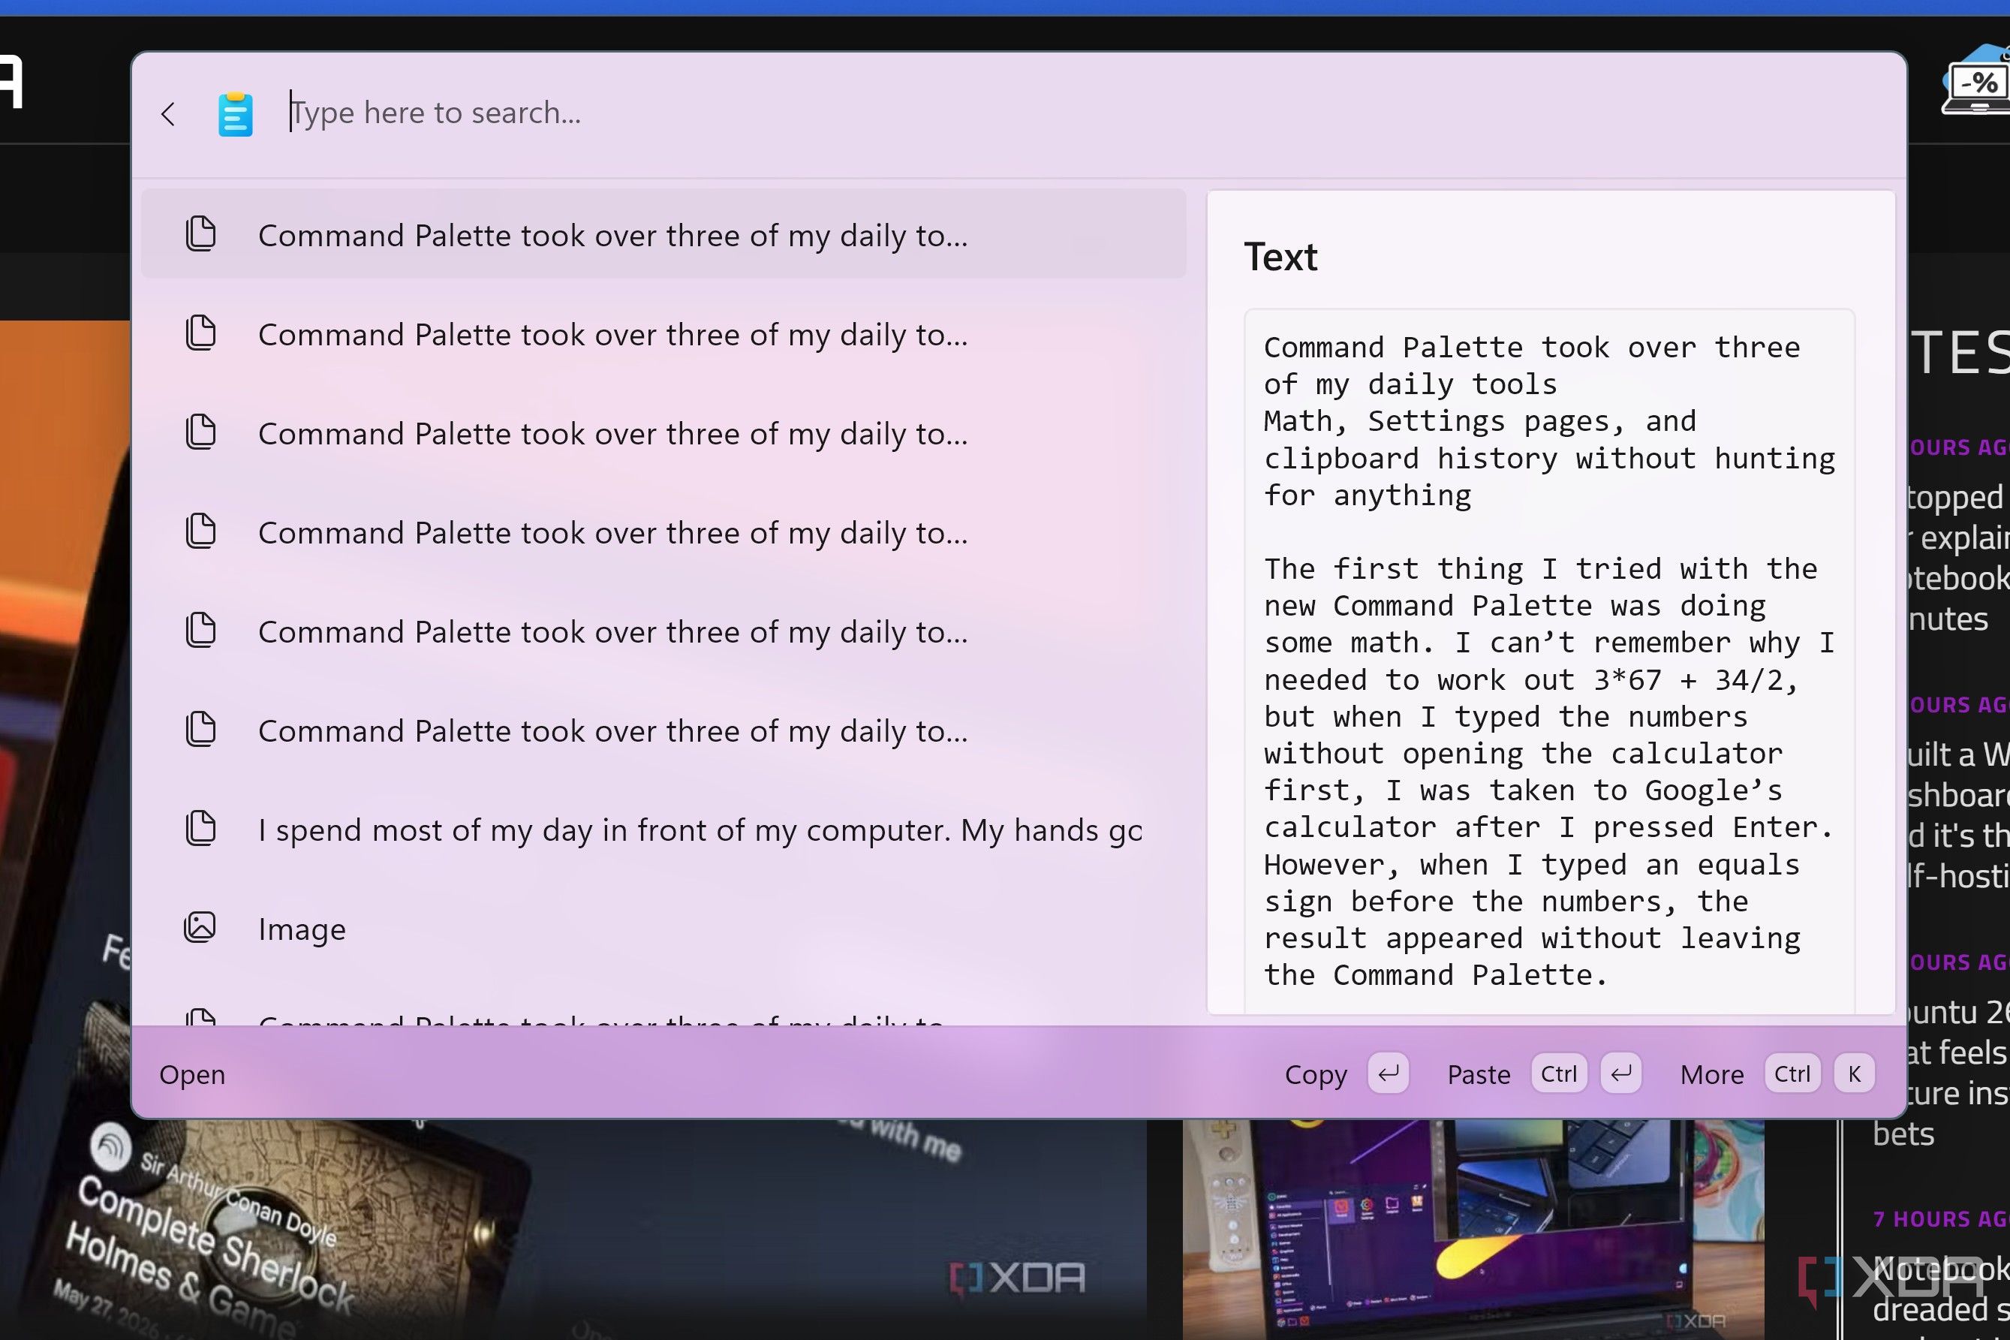Click the K key hint beside More
The height and width of the screenshot is (1340, 2010).
click(1854, 1074)
